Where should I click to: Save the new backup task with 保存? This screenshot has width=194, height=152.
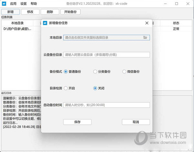77,122
